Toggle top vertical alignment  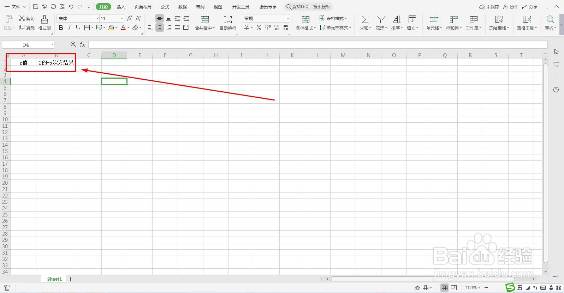151,18
